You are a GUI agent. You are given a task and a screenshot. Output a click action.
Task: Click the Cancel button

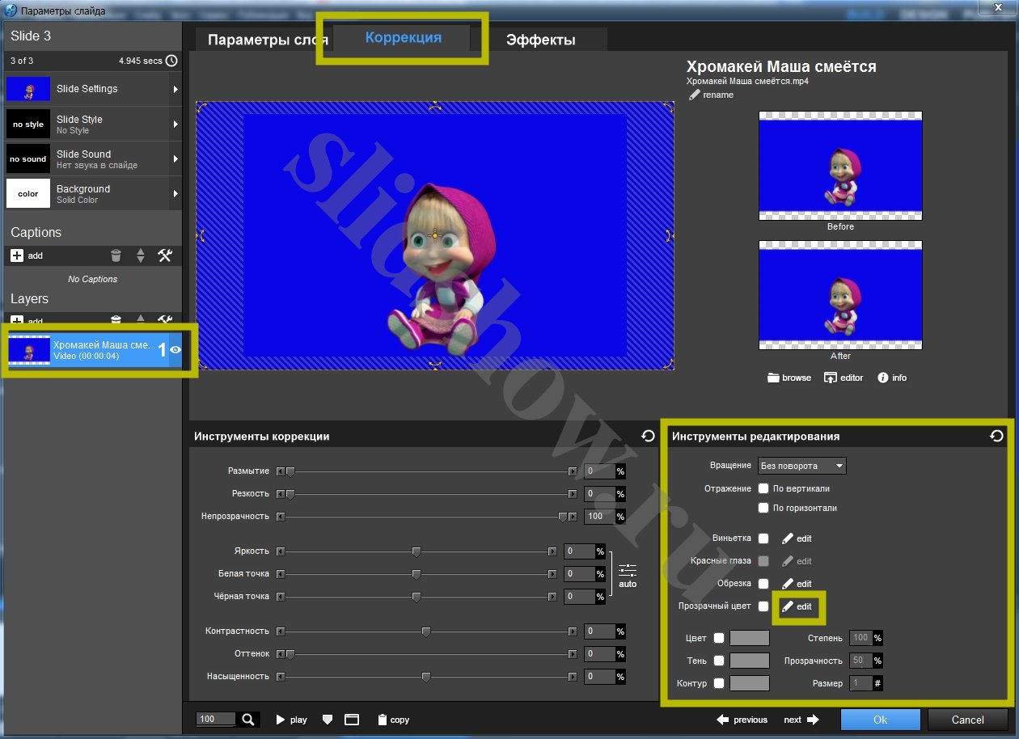968,720
